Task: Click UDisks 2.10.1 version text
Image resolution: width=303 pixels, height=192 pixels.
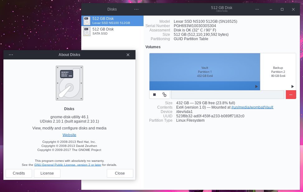Action: tap(69, 121)
